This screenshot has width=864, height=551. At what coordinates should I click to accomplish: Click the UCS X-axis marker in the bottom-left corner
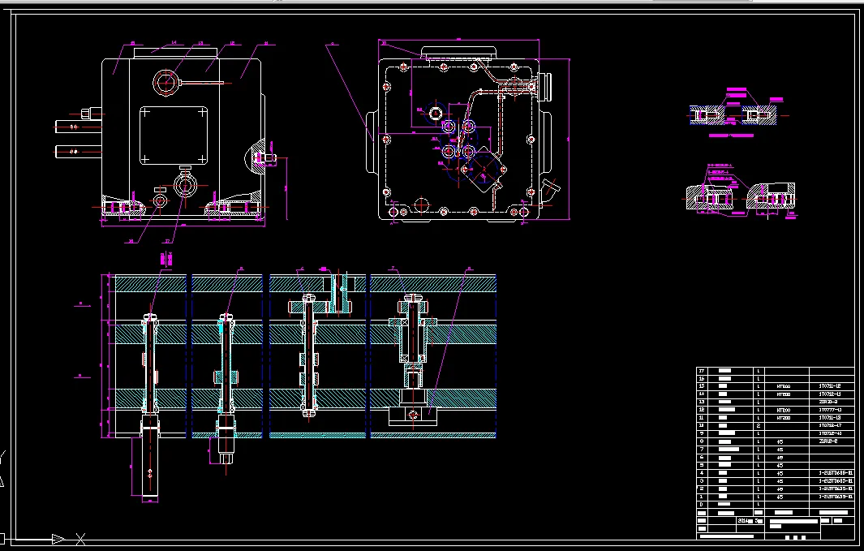click(x=80, y=539)
